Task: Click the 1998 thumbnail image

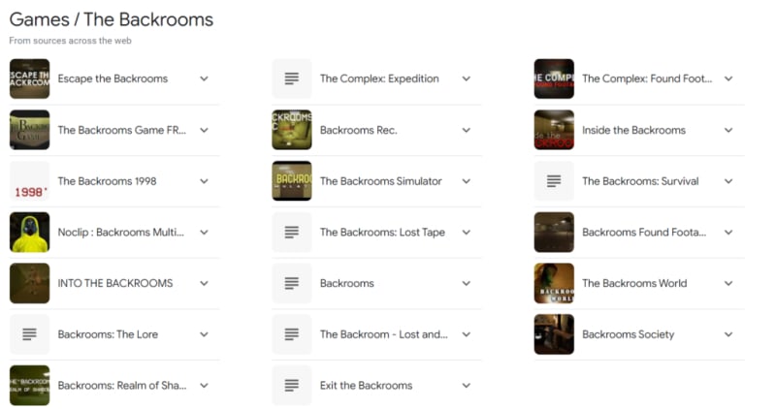Action: point(29,181)
